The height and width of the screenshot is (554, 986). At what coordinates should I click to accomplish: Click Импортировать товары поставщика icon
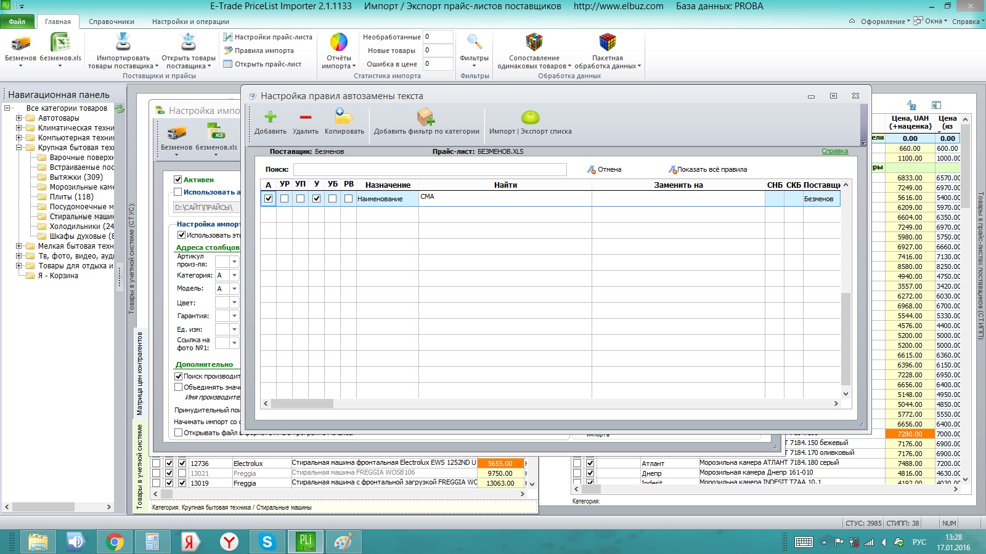point(123,42)
